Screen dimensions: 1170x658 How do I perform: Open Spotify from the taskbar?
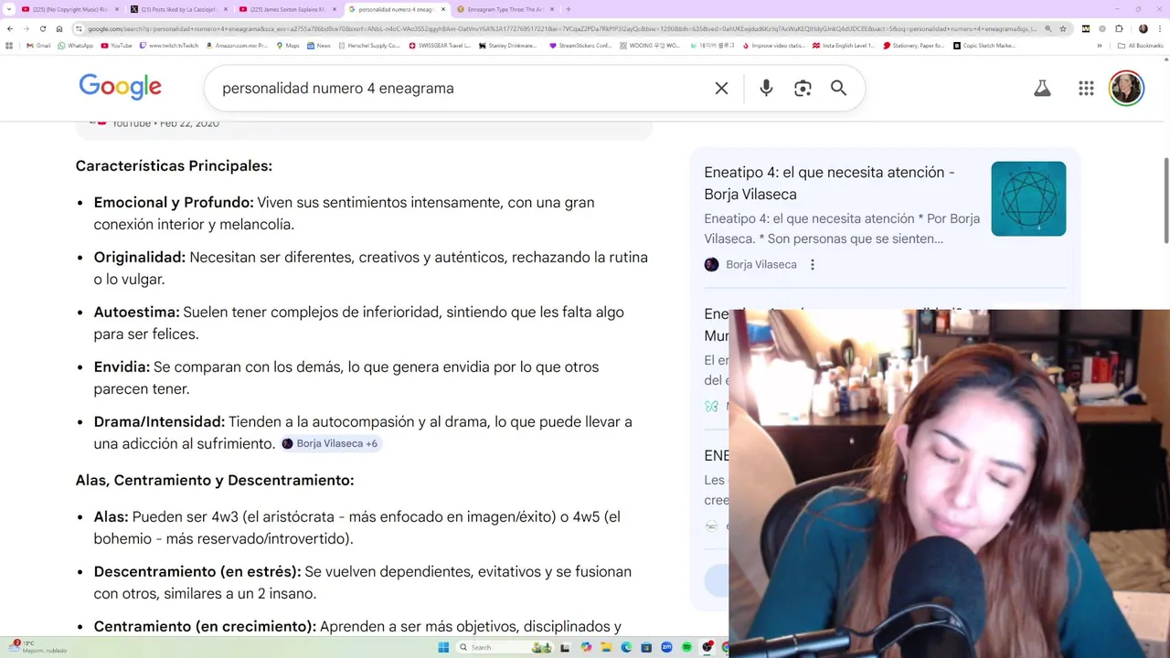point(686,647)
